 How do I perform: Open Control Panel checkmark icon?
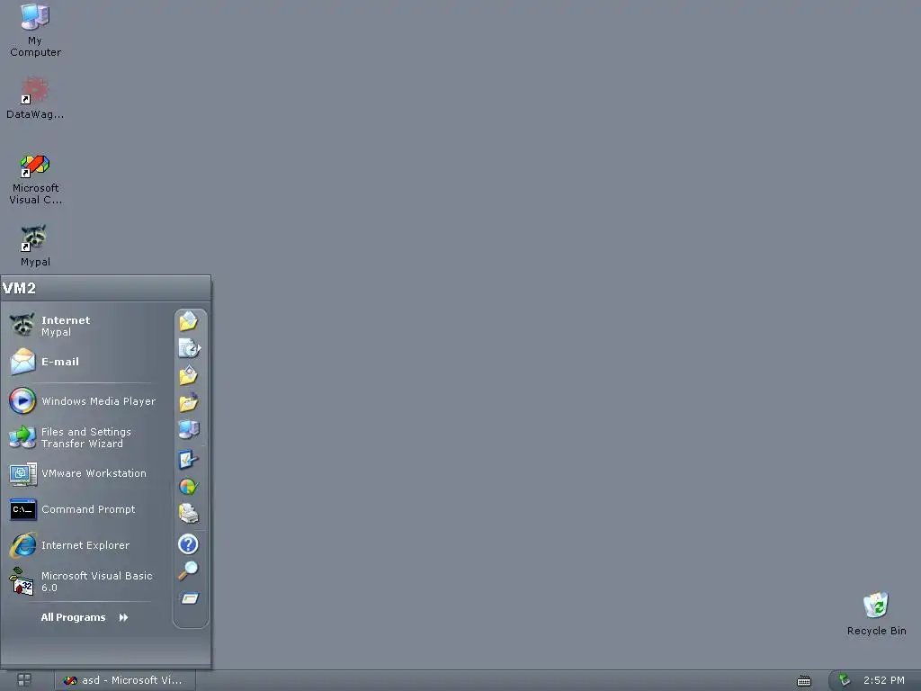tap(189, 460)
